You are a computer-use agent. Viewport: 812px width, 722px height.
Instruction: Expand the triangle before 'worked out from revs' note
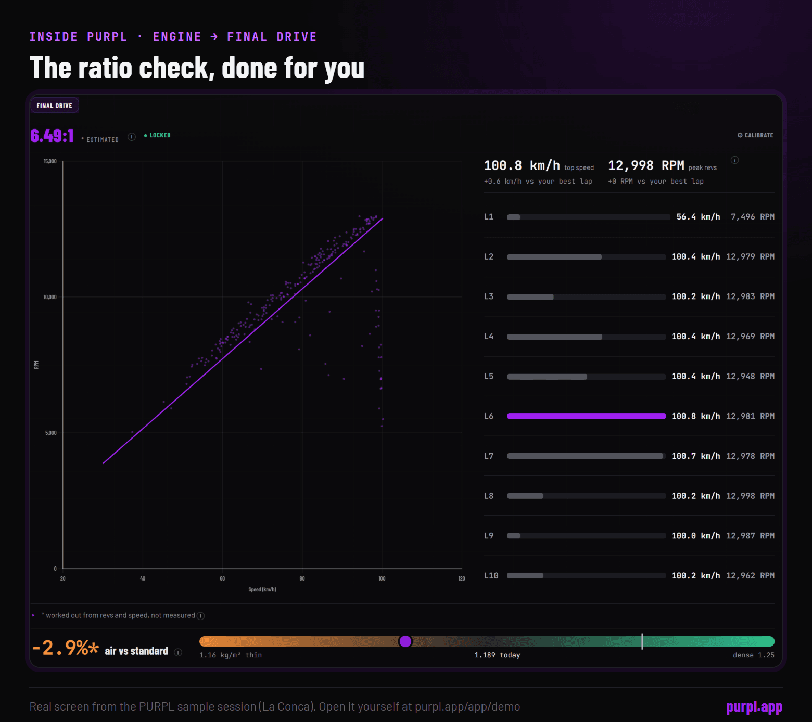33,615
